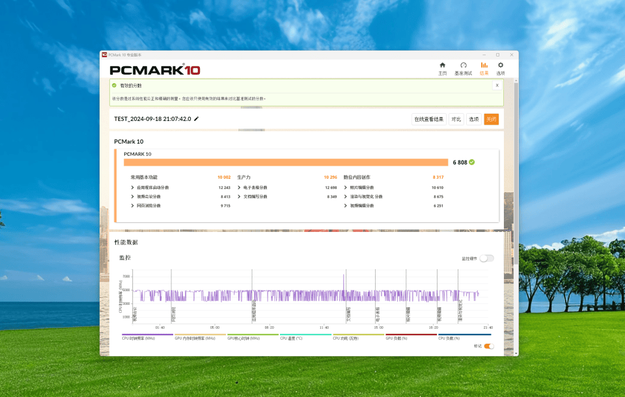The height and width of the screenshot is (397, 625).
Task: Click the 10 610 photo editing score value
Action: [x=437, y=187]
